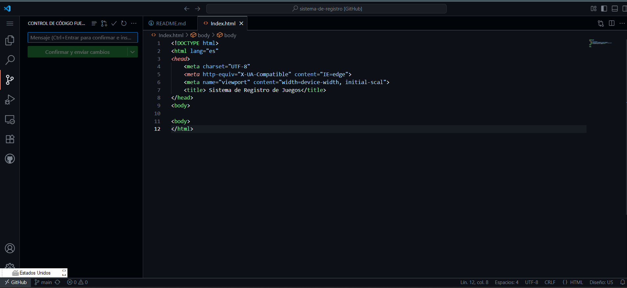Click the lang="es" attribute
Viewport: 627px width, 288px height.
click(x=204, y=51)
